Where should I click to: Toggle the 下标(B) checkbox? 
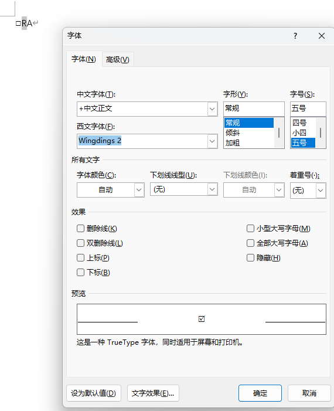click(80, 273)
